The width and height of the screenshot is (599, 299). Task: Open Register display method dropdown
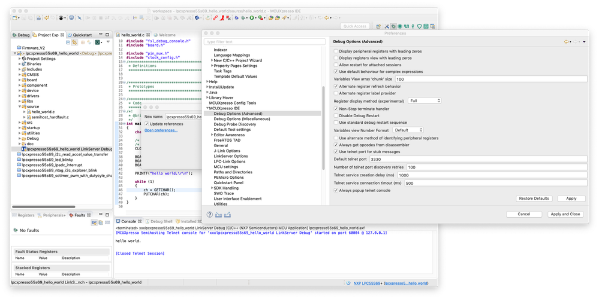click(x=425, y=101)
